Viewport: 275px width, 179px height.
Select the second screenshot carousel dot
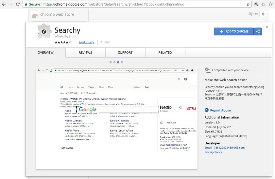pyautogui.click(x=114, y=62)
